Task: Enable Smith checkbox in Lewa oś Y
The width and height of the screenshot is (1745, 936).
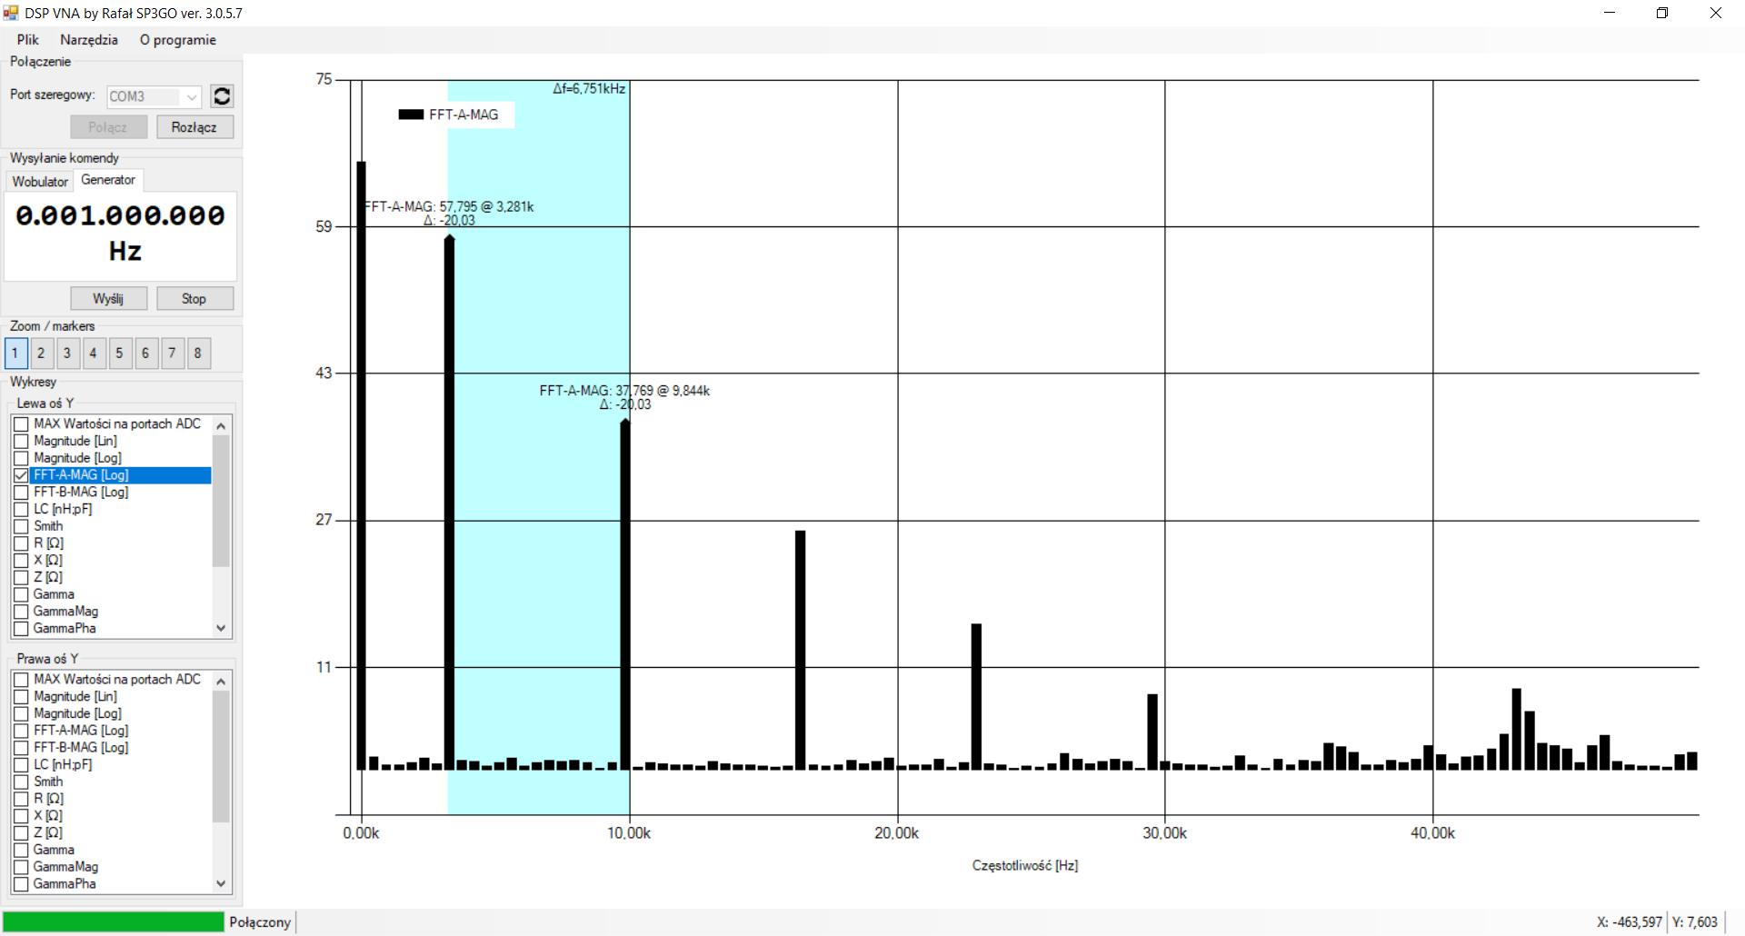Action: click(22, 526)
